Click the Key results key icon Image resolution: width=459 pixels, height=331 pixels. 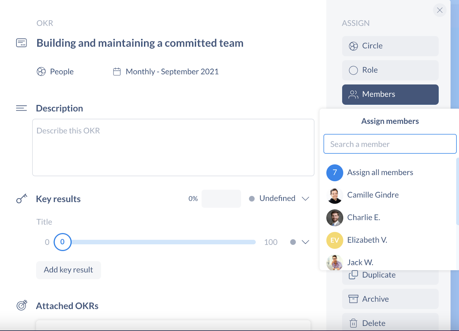point(22,199)
